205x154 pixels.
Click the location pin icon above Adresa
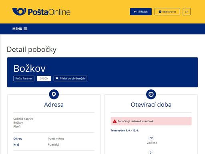tap(54, 94)
